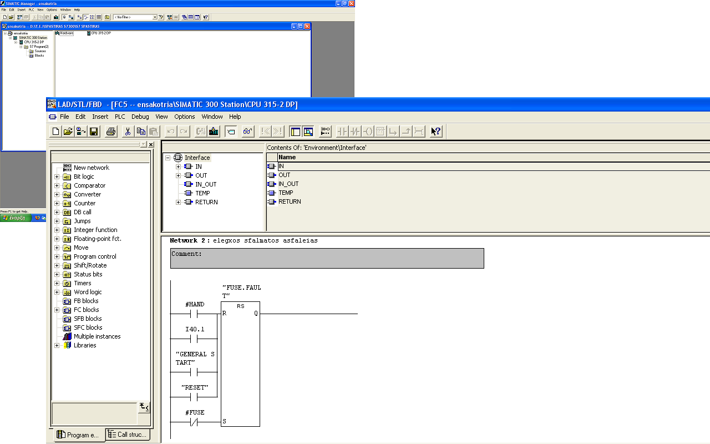Expand the Comparator category
710x444 pixels.
point(57,185)
